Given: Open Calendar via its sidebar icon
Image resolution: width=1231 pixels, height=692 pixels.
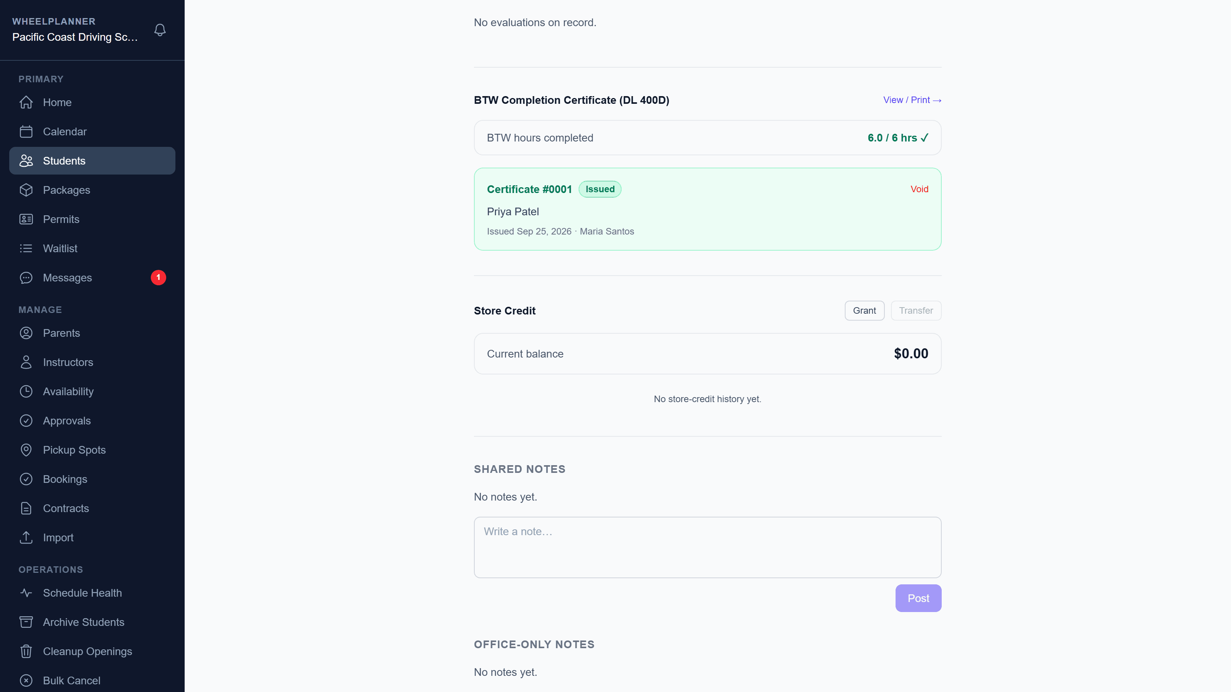Looking at the screenshot, I should click(26, 131).
